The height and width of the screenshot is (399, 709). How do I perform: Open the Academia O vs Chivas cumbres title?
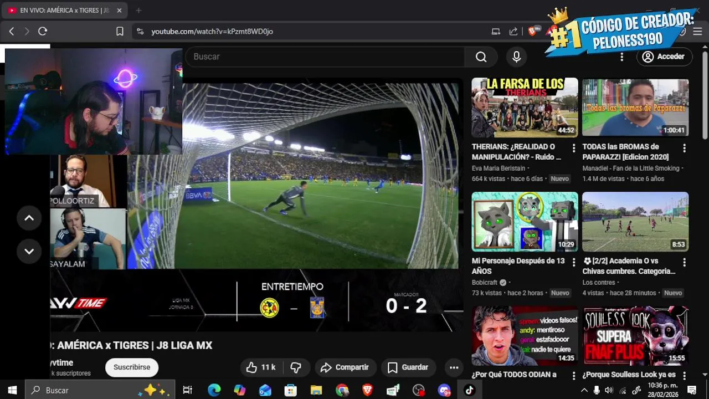629,266
